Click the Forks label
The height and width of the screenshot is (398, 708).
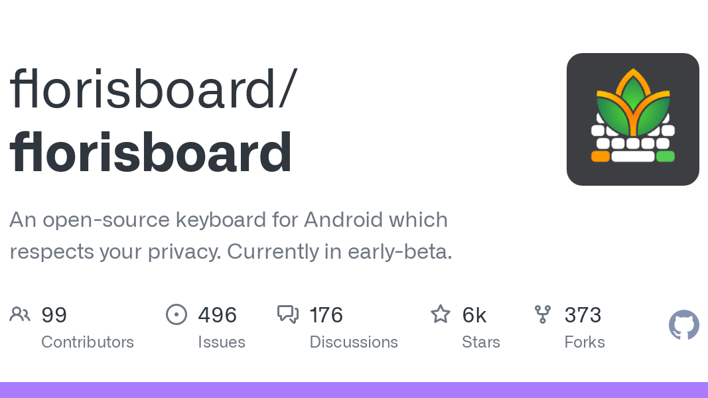click(585, 342)
